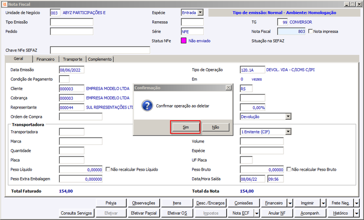
Task: Close the Confirmação dialog with X
Action: pos(229,88)
